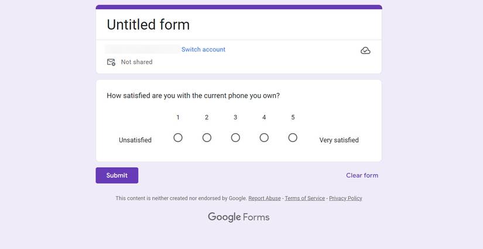Image resolution: width=483 pixels, height=249 pixels.
Task: Click the Very satisfied scale label
Action: coord(339,140)
